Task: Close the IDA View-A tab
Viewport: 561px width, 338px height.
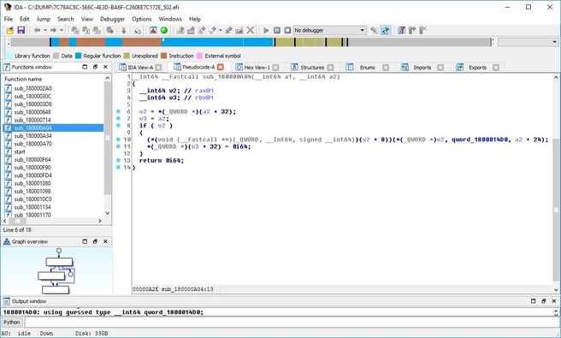Action: click(x=158, y=68)
